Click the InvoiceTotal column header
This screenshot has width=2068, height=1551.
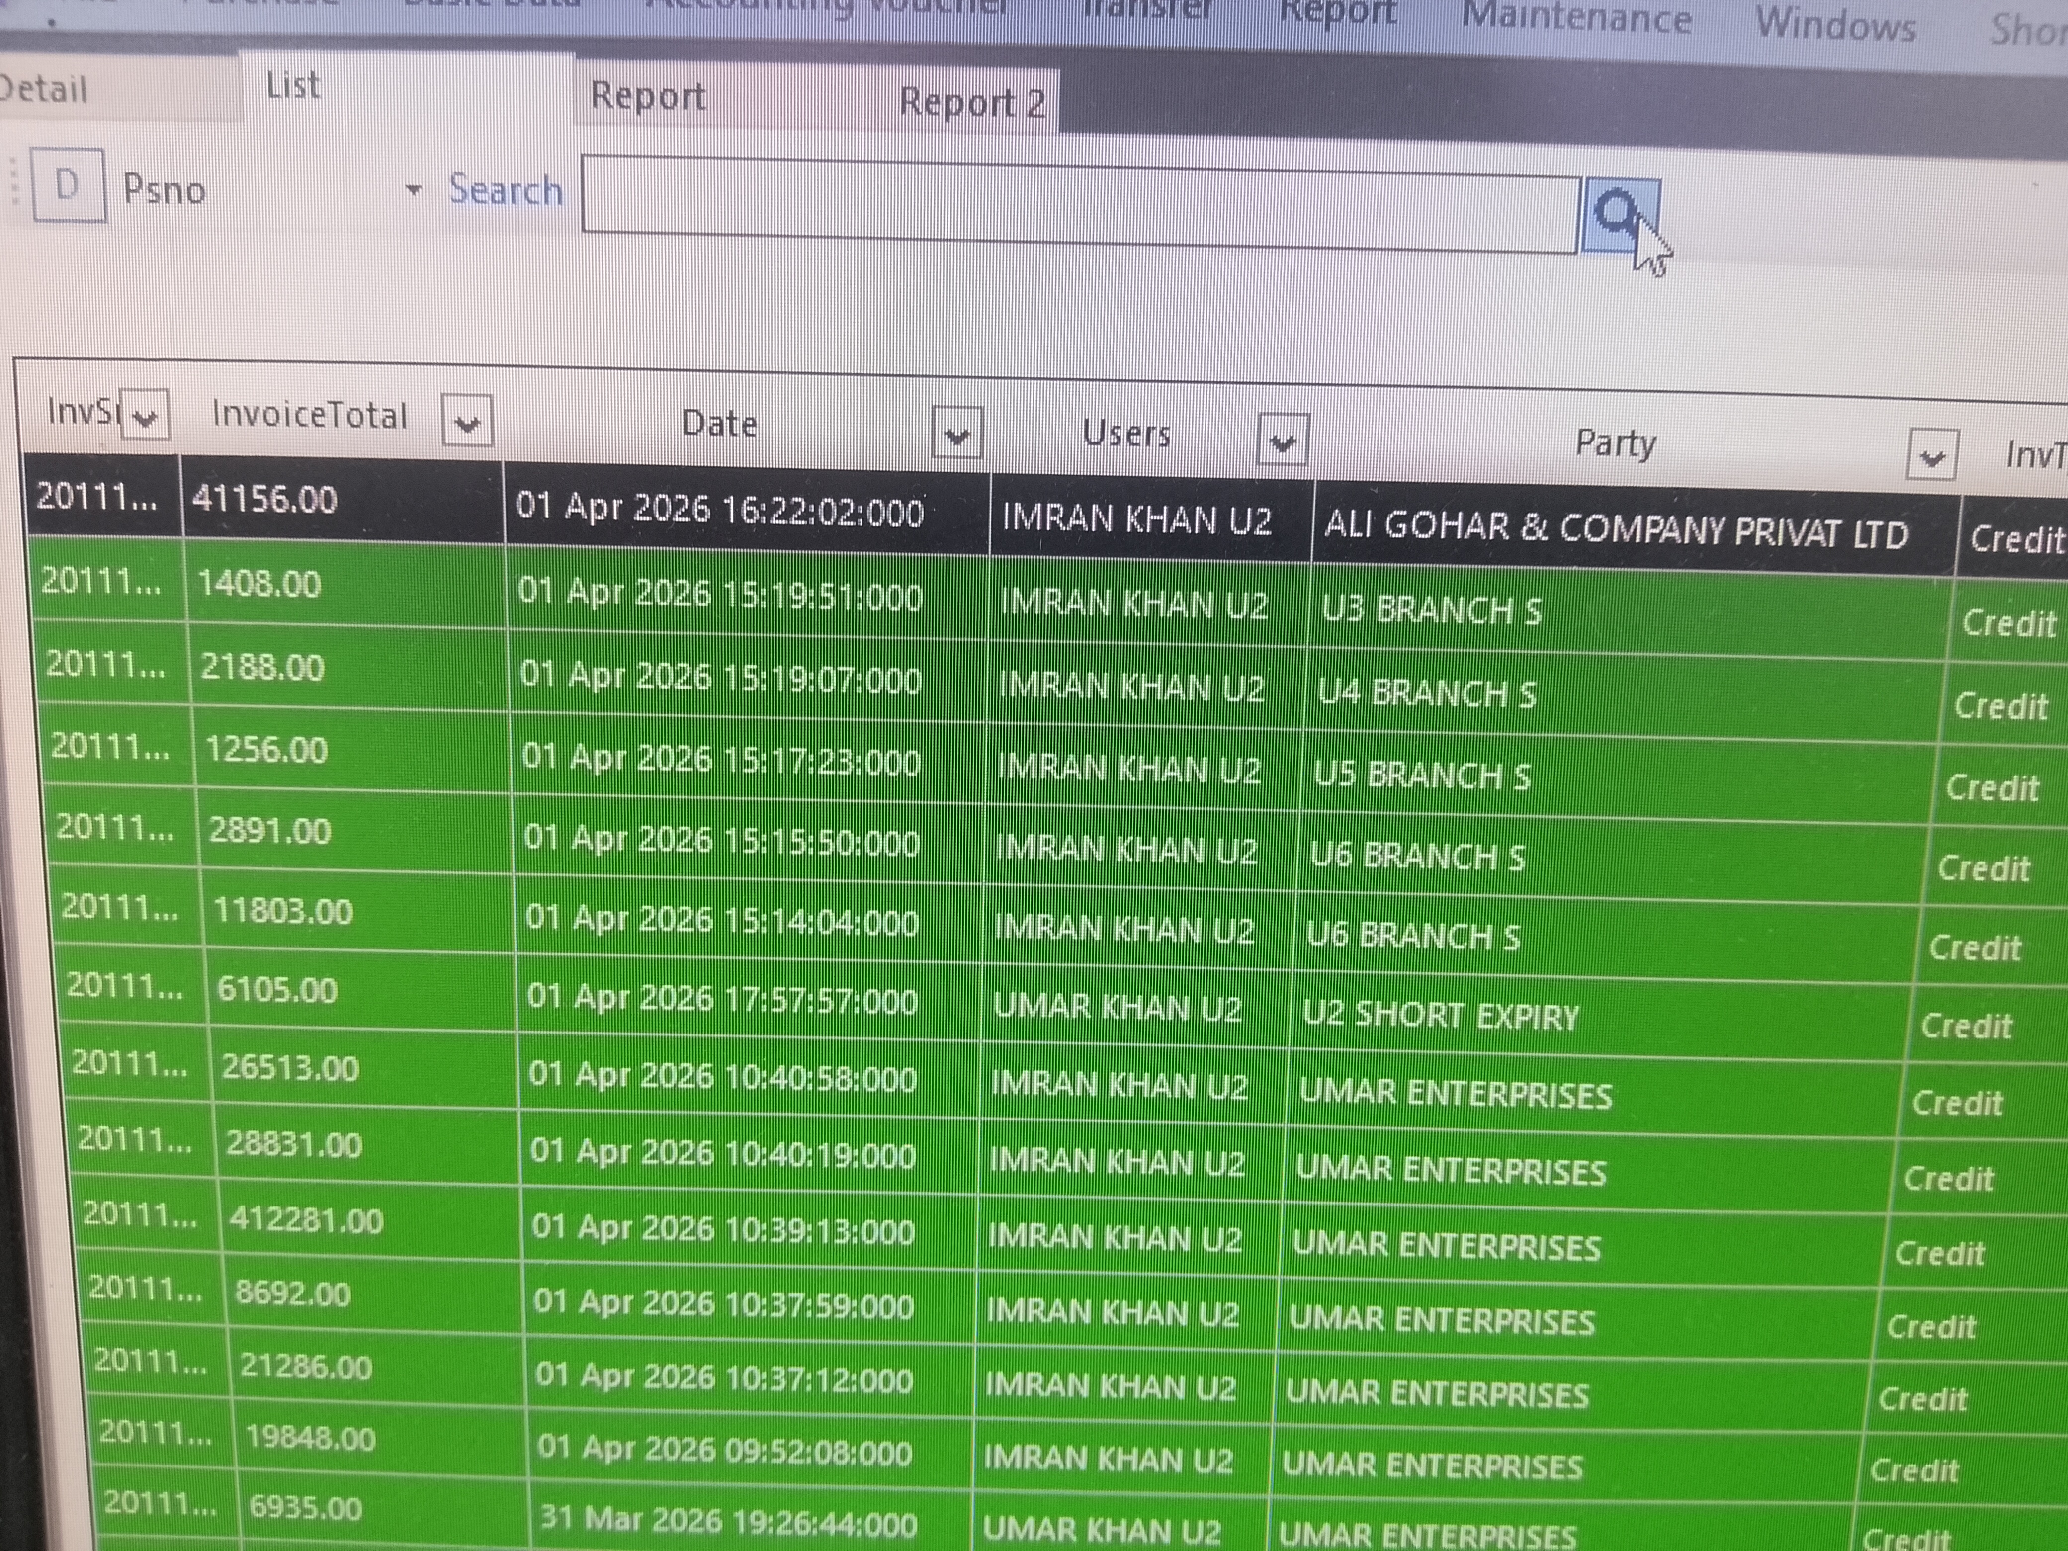310,414
